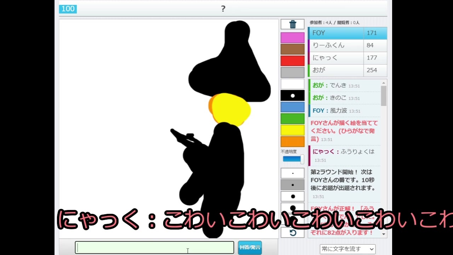Click chat message おが：でんき
This screenshot has width=453, height=255.
345,85
